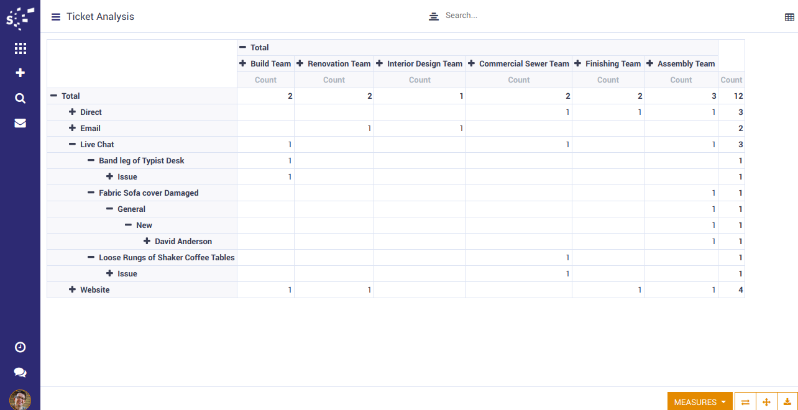Open the Measures dropdown
This screenshot has width=798, height=410.
point(700,402)
